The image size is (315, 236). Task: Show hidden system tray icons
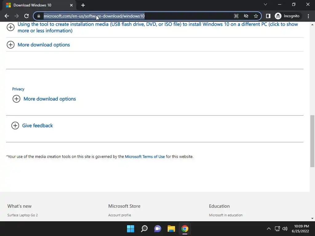point(269,229)
